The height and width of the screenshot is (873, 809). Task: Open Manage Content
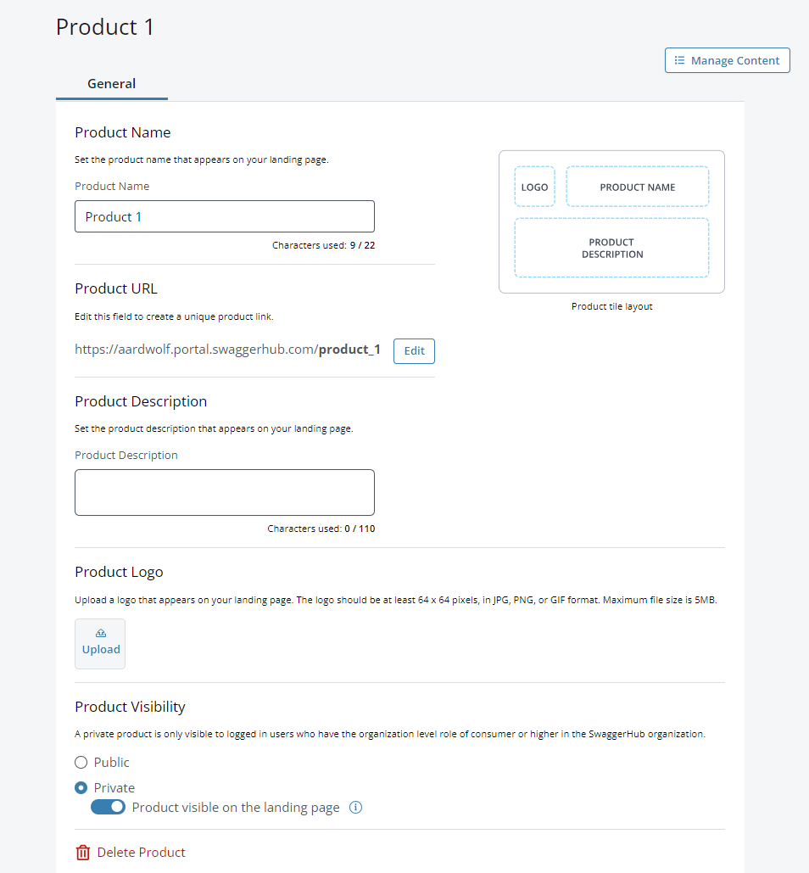point(727,60)
